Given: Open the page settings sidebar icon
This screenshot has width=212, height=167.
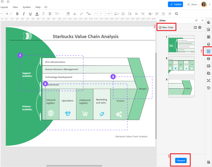Looking at the screenshot, I should pos(209,30).
